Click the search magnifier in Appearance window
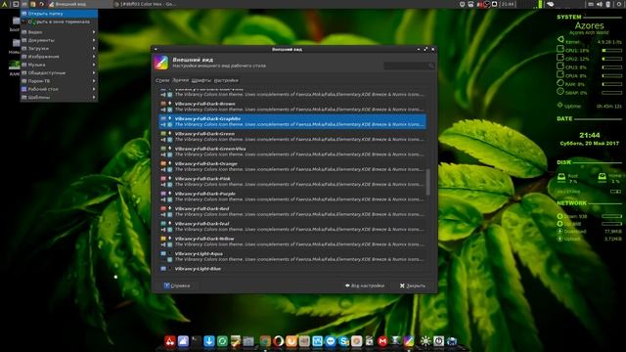The width and height of the screenshot is (626, 352). (430, 66)
